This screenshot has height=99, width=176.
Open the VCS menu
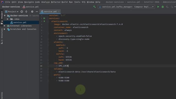coord(83,2)
